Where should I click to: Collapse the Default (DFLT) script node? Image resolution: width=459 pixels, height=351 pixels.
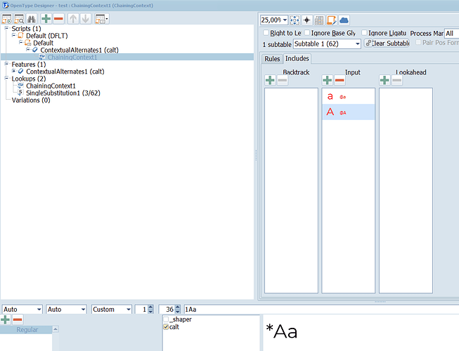point(13,35)
